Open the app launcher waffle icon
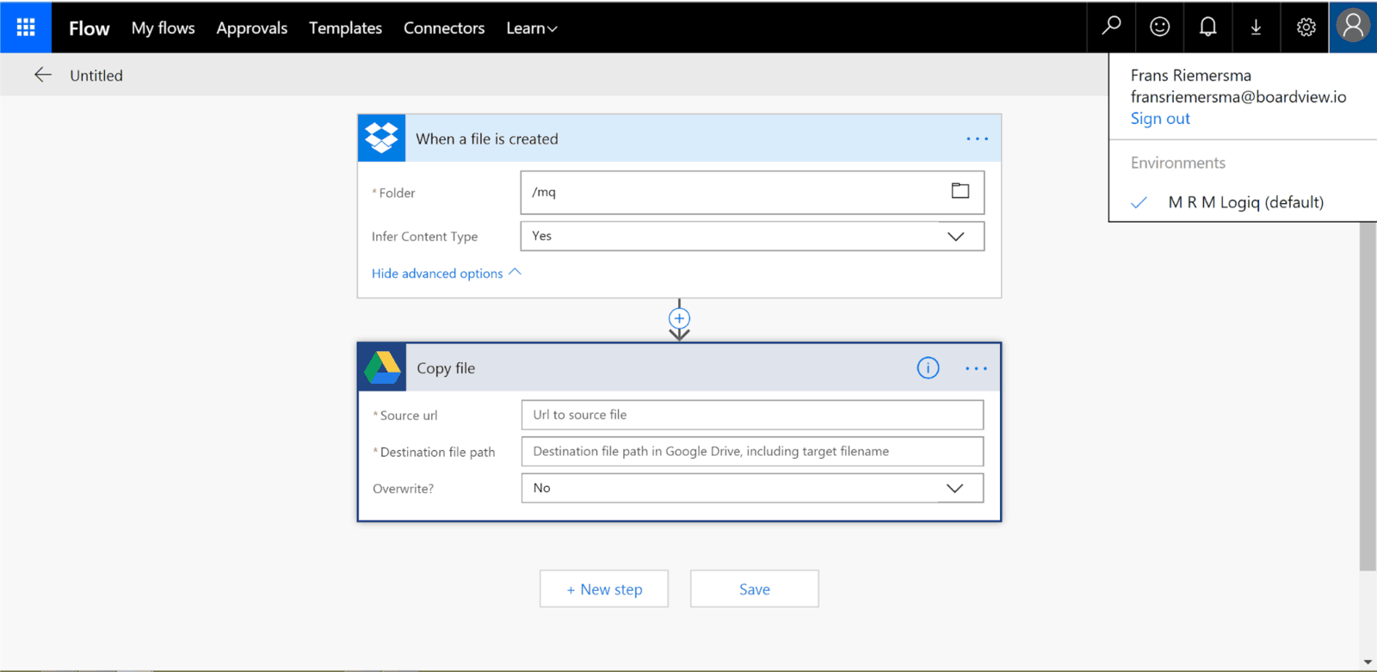The height and width of the screenshot is (672, 1377). click(26, 28)
